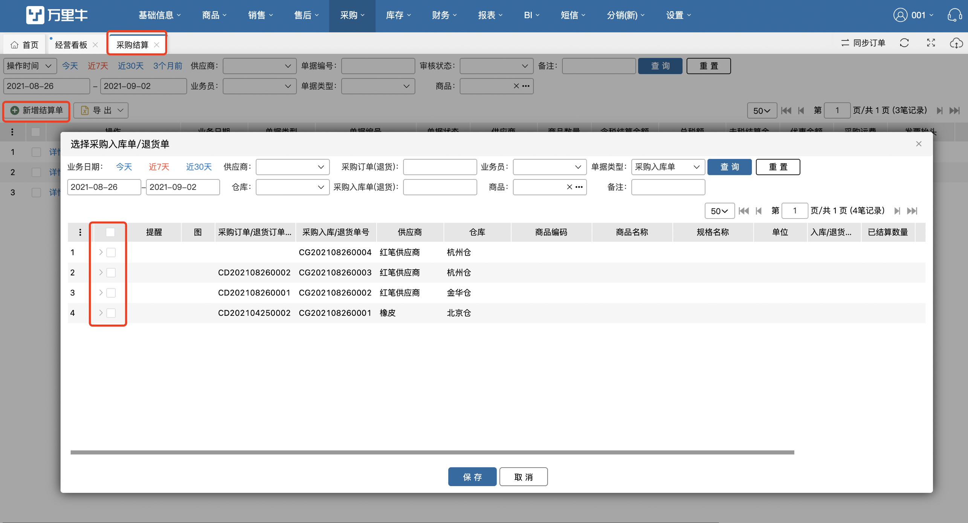Image resolution: width=968 pixels, height=523 pixels.
Task: Click dialog horizontal scrollbar
Action: [432, 452]
